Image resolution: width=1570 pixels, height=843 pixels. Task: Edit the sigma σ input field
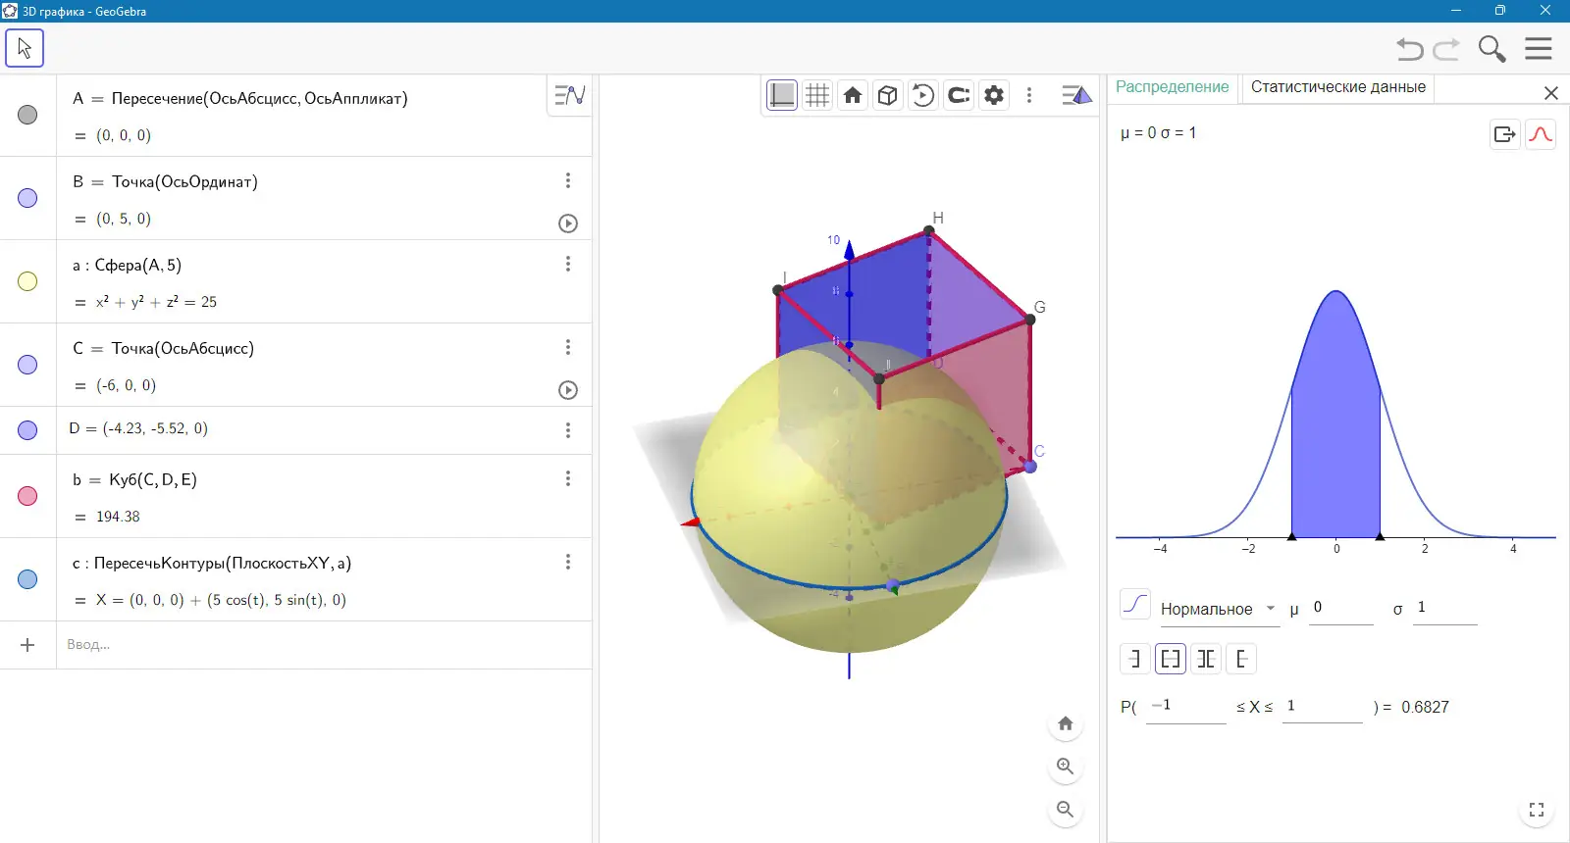click(x=1444, y=608)
